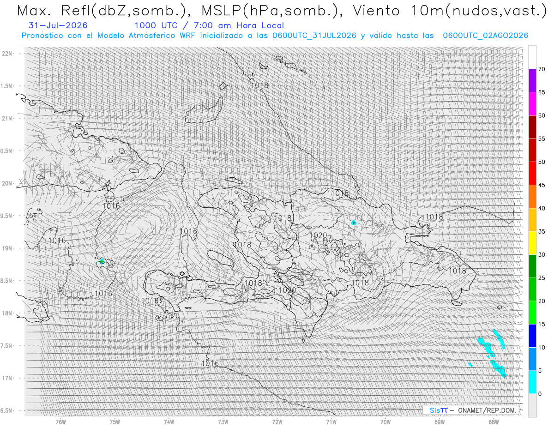Select the '7.5N' latitude tick label
This screenshot has height=428, width=554.
click(7, 345)
